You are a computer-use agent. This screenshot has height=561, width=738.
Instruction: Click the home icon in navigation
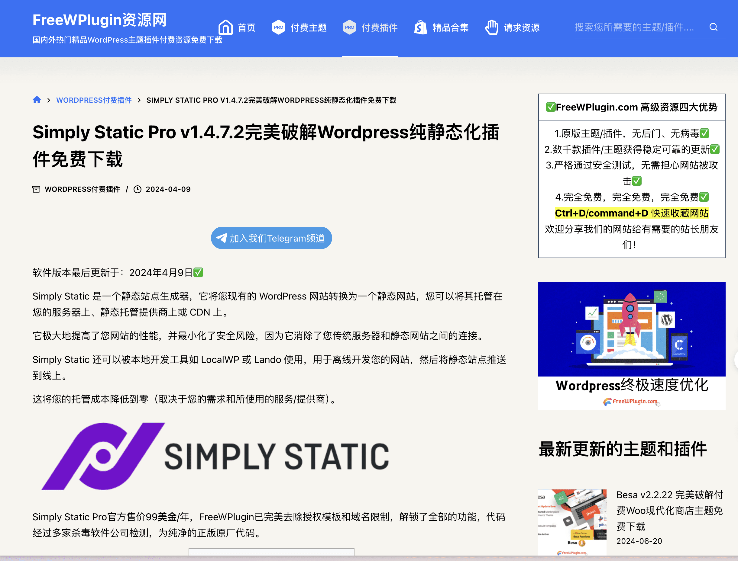click(226, 27)
